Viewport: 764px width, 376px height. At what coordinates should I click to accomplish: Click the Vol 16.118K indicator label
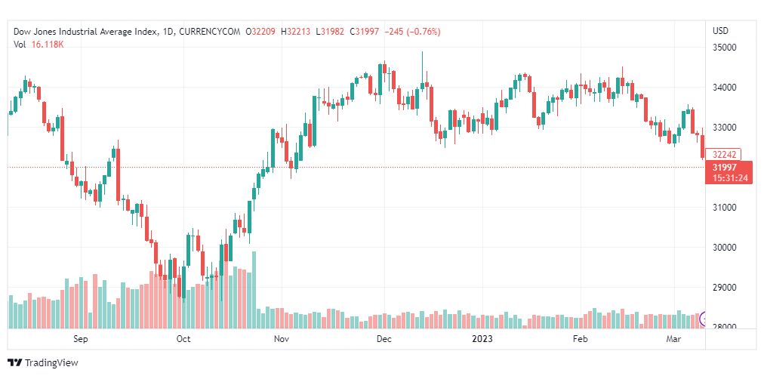39,45
